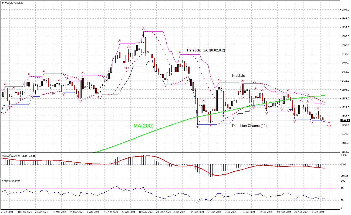This screenshot has width=351, height=215.
Task: Click the 1 Sep 2021 date label
Action: 317,212
